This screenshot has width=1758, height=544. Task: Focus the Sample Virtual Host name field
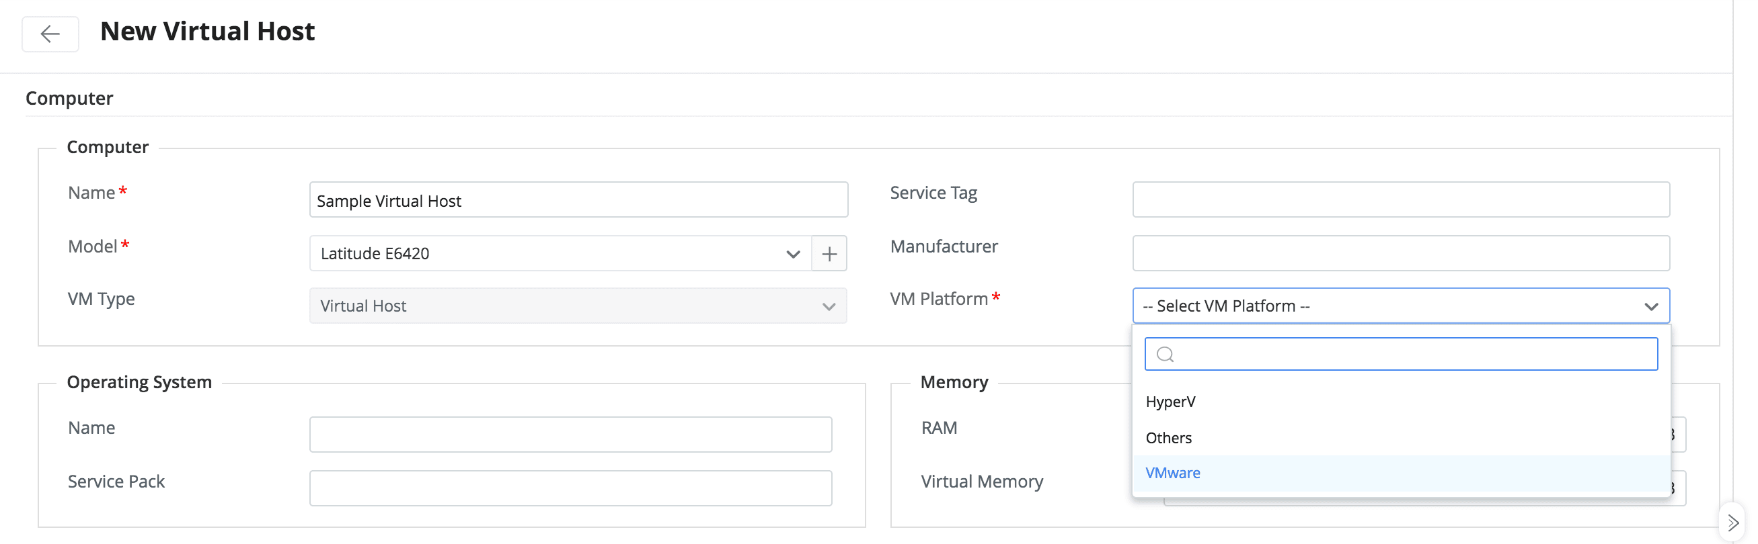click(x=578, y=200)
